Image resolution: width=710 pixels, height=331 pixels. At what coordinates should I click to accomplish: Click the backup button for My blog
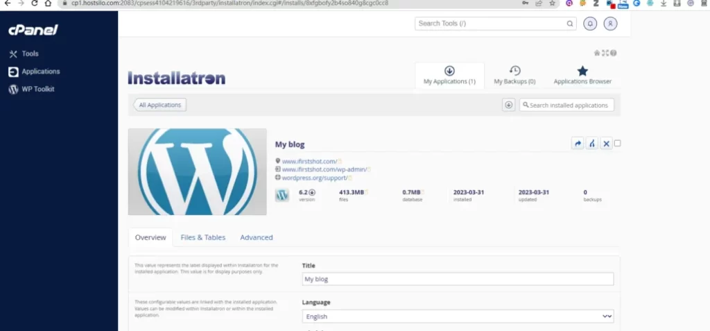pos(592,143)
